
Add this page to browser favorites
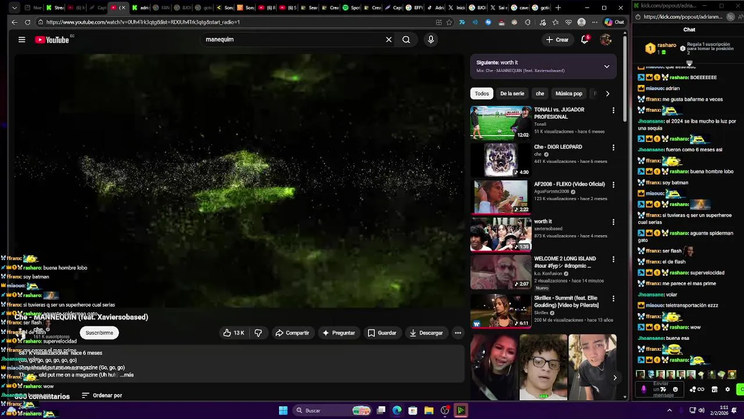point(449,22)
